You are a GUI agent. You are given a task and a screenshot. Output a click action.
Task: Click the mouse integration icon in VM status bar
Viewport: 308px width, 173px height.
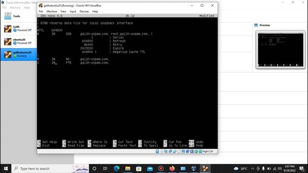(196, 151)
